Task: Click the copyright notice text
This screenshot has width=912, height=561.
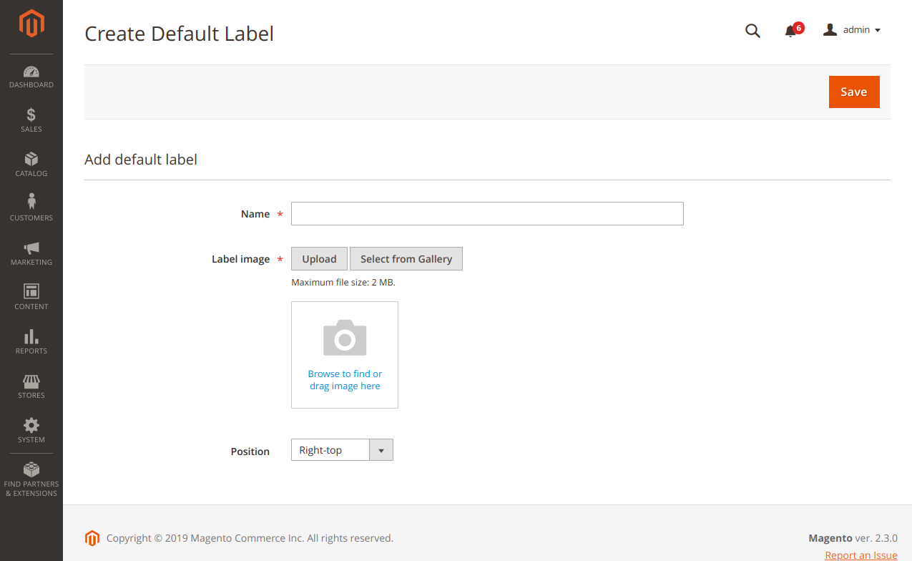Action: click(250, 538)
